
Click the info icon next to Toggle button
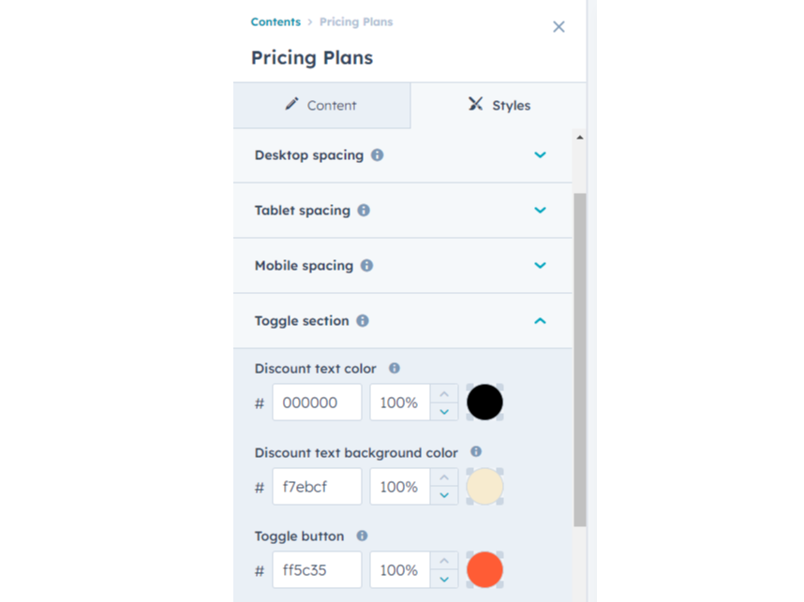[362, 536]
